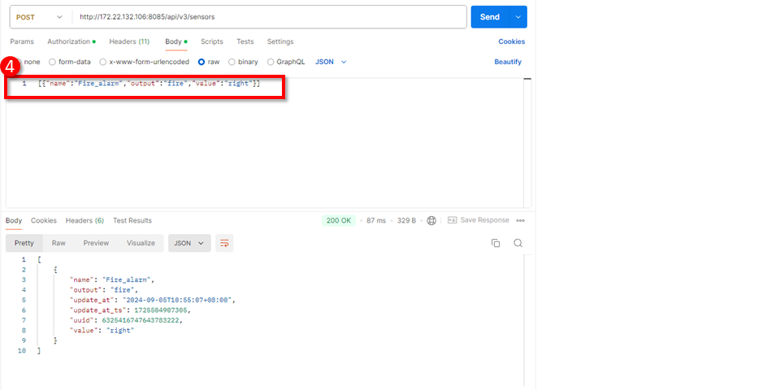Expand the Send button arrow dropdown

pyautogui.click(x=518, y=17)
